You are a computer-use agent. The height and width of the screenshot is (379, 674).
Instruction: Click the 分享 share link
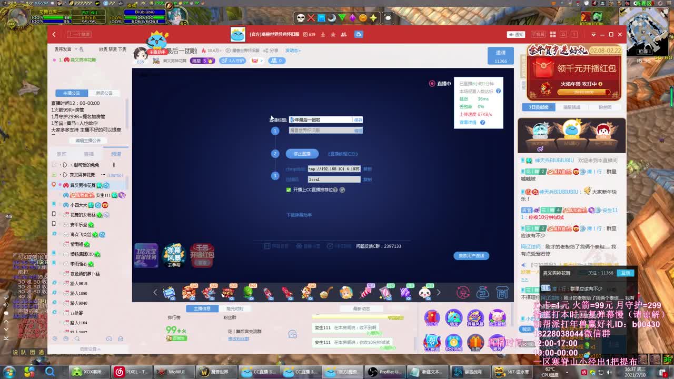pyautogui.click(x=271, y=51)
